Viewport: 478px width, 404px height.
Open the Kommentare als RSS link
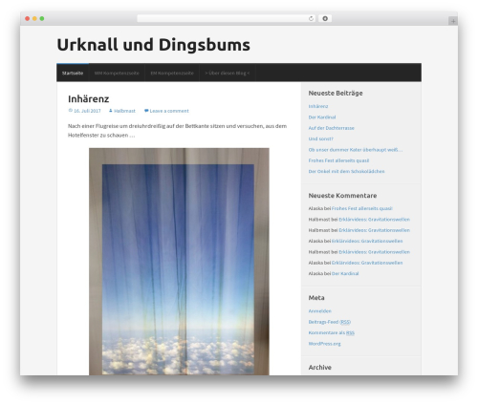(331, 332)
